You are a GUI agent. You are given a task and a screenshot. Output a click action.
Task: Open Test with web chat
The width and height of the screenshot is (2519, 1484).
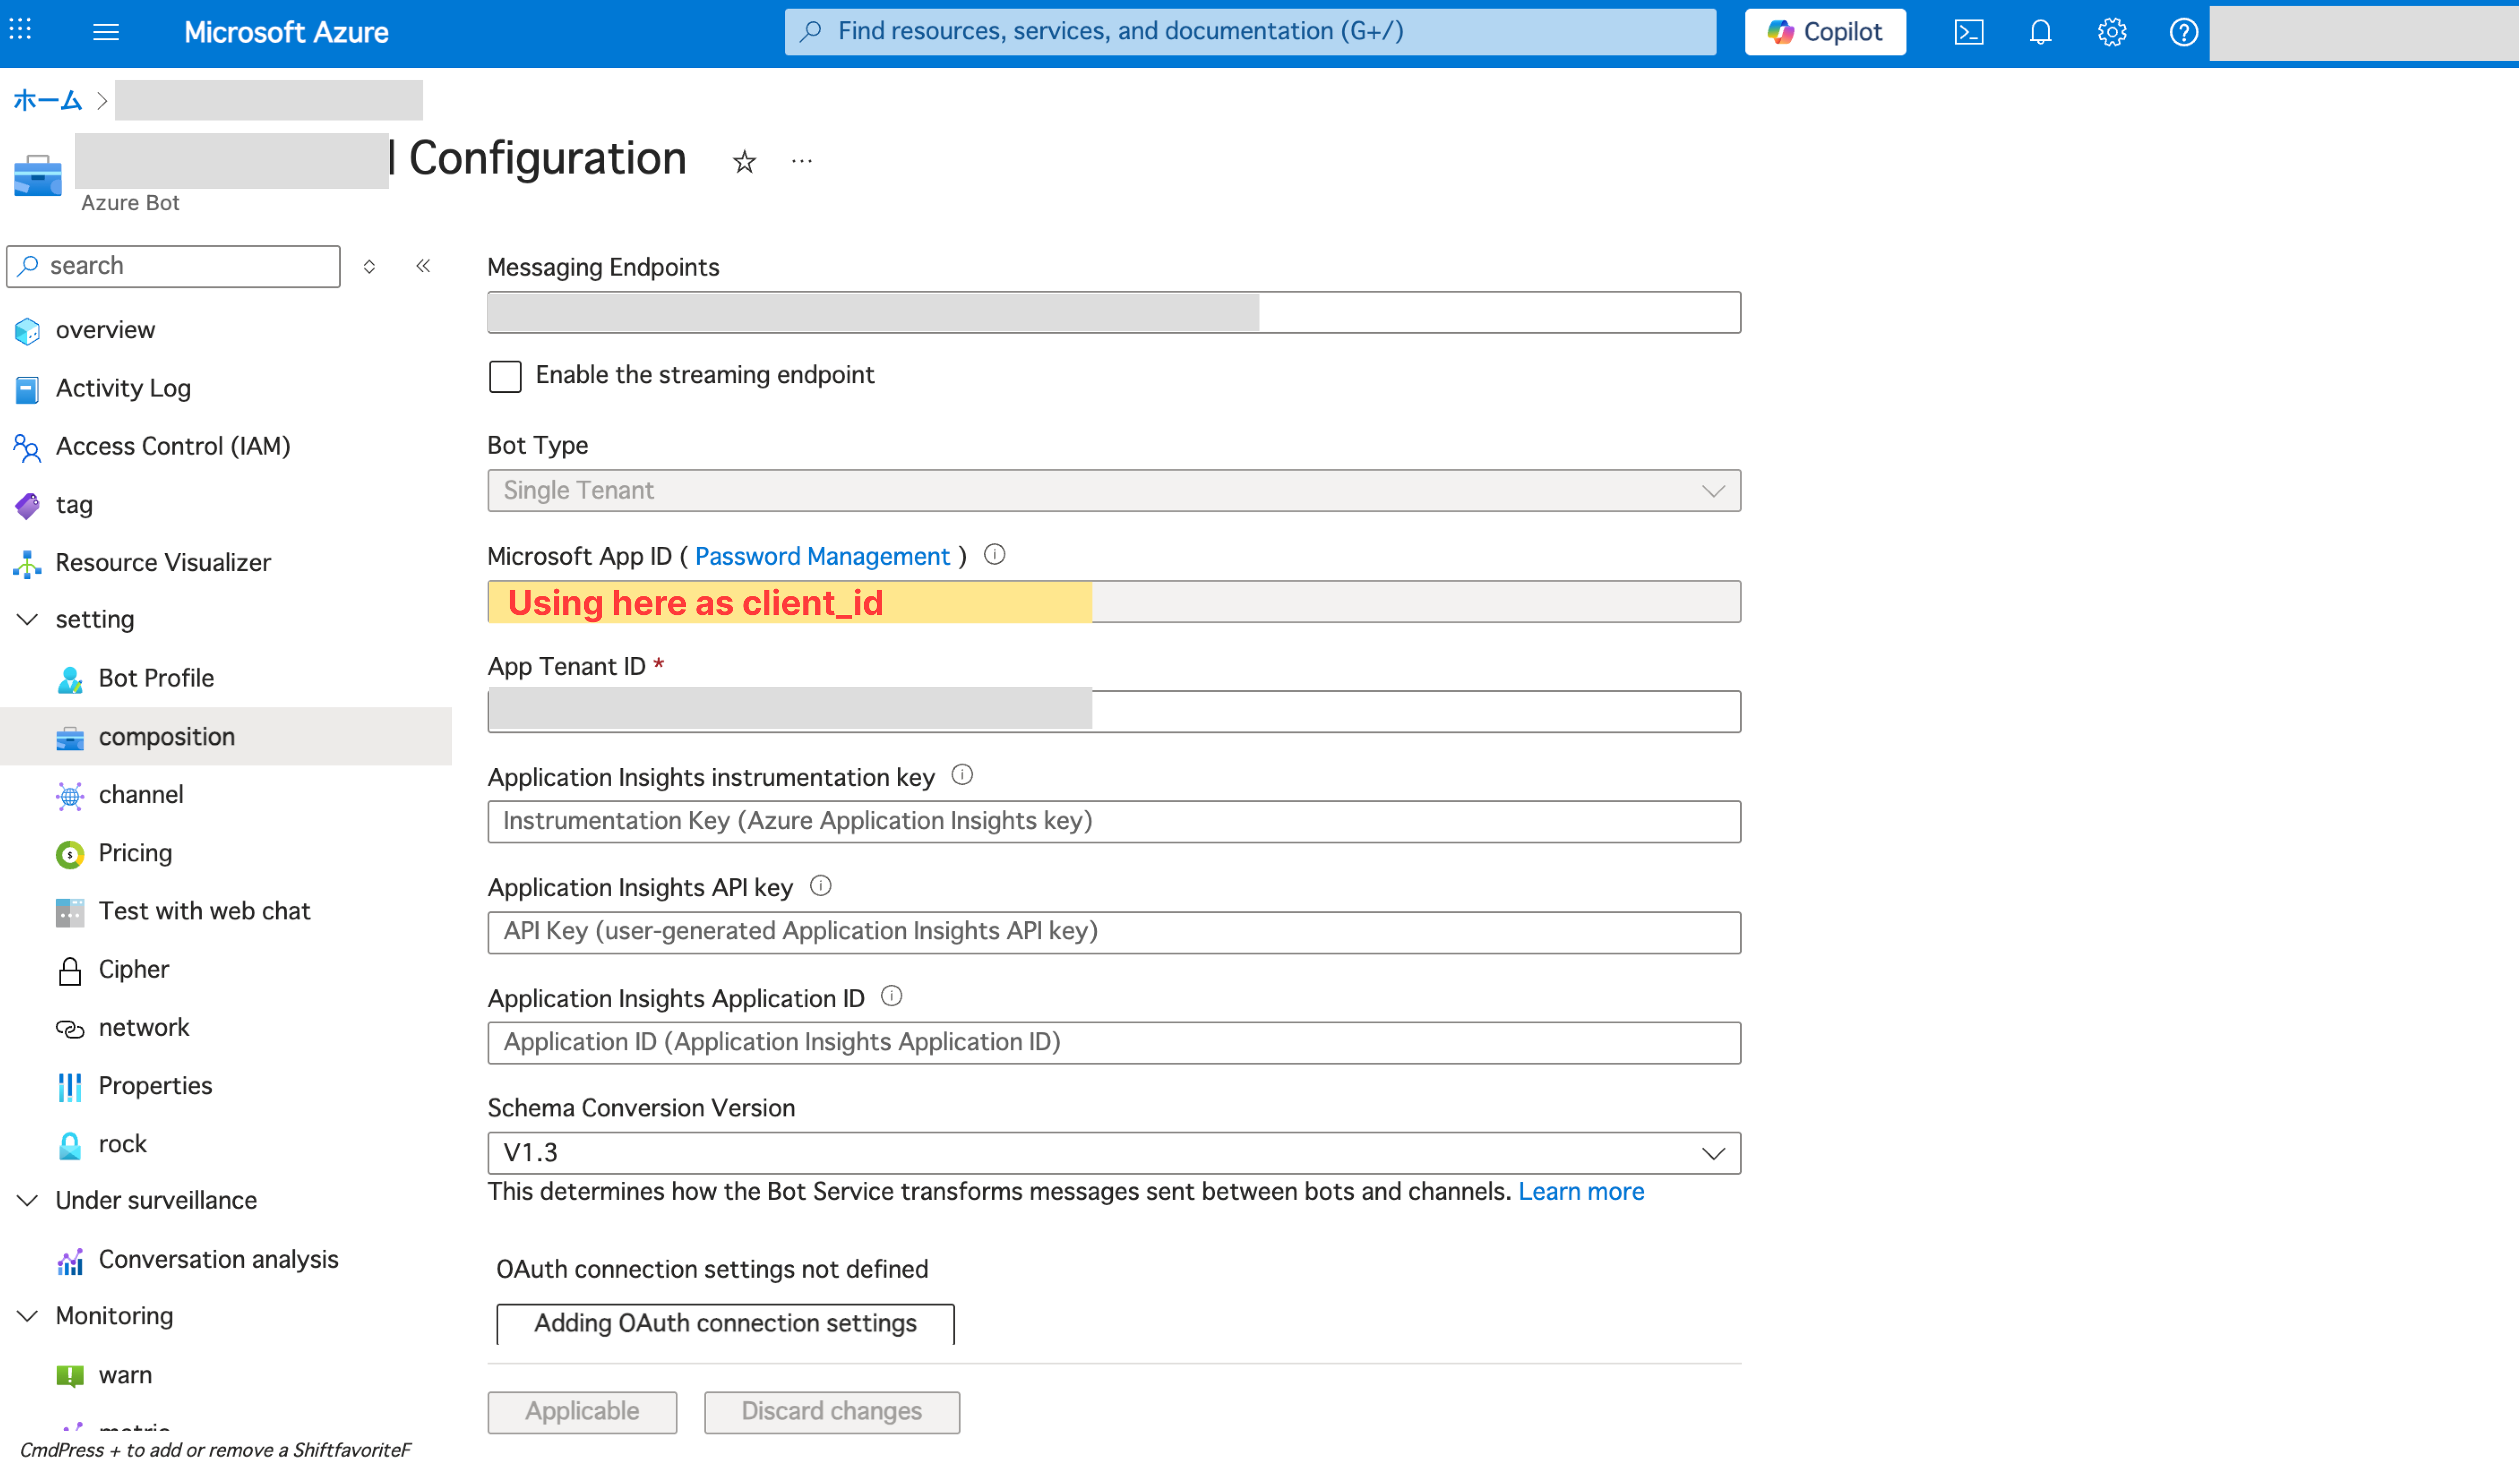tap(204, 910)
